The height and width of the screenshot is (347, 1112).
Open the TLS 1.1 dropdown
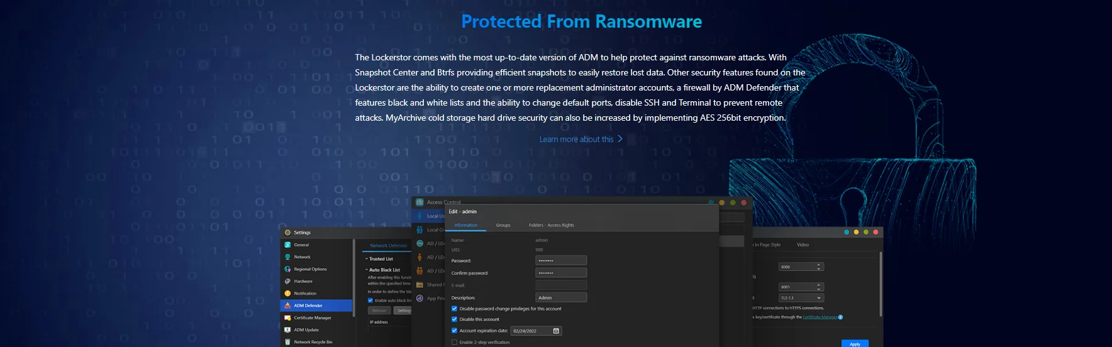(801, 298)
